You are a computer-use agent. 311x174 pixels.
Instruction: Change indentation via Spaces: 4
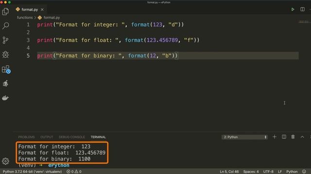click(x=251, y=172)
